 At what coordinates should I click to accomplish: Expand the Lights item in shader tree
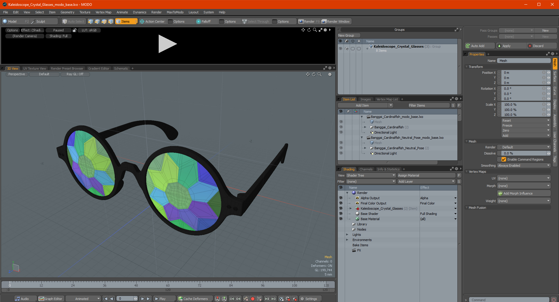pos(347,235)
